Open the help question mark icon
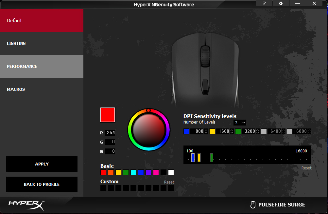Viewport: 328px width, 214px height. point(264,3)
